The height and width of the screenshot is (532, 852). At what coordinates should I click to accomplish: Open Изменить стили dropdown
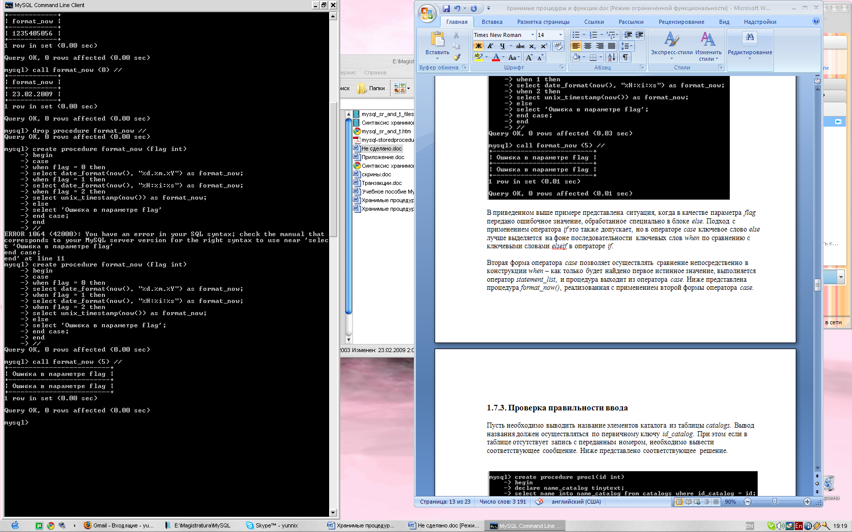click(x=708, y=46)
